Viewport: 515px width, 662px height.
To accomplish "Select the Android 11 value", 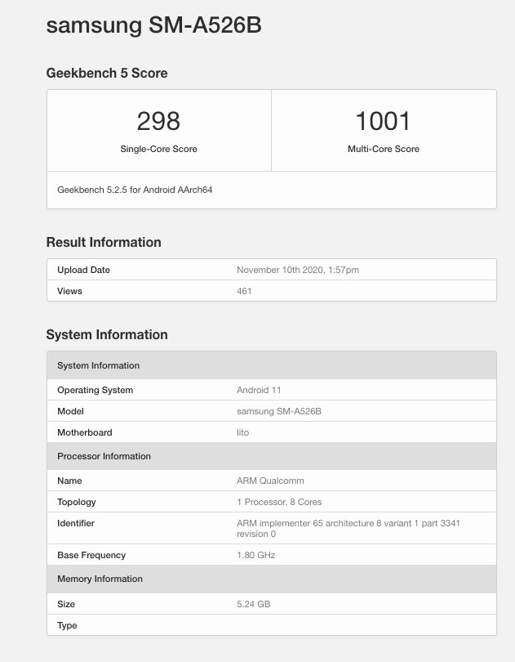I will pos(259,390).
